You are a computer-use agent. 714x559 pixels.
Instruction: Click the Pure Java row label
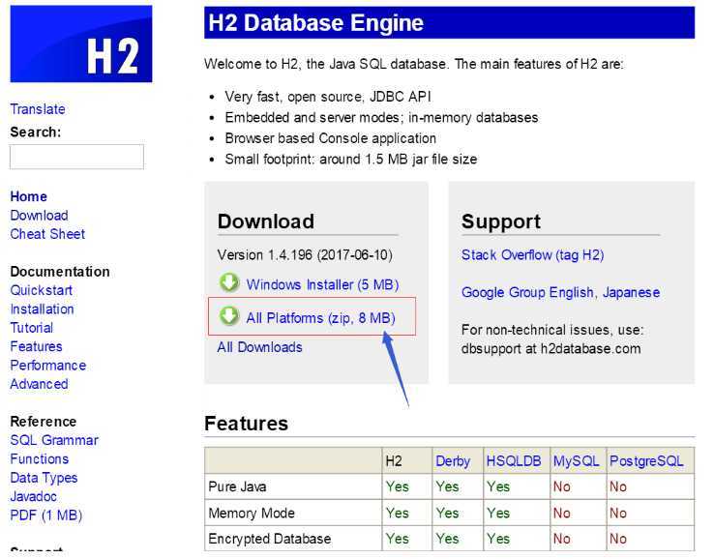[237, 486]
